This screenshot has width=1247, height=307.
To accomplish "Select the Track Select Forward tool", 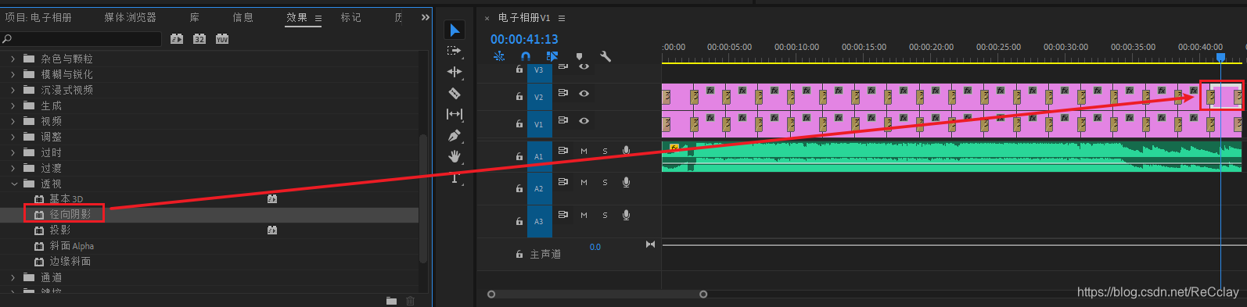I will (455, 51).
